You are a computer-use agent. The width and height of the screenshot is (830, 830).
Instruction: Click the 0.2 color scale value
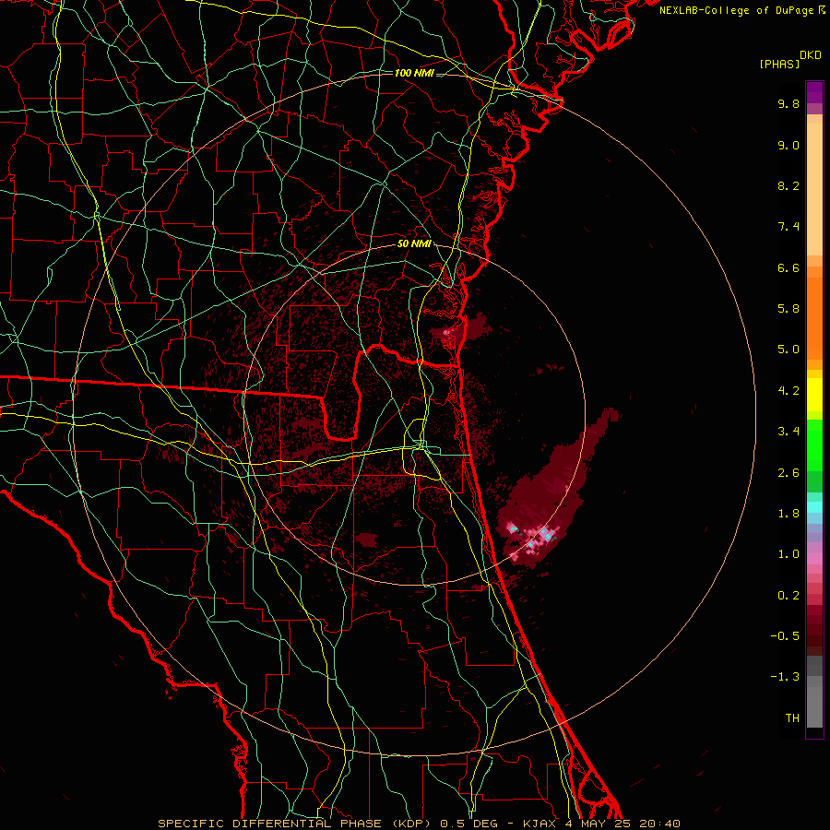(x=788, y=596)
